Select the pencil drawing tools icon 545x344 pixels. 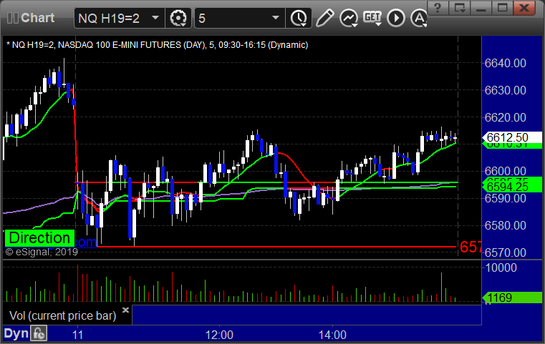click(x=325, y=18)
